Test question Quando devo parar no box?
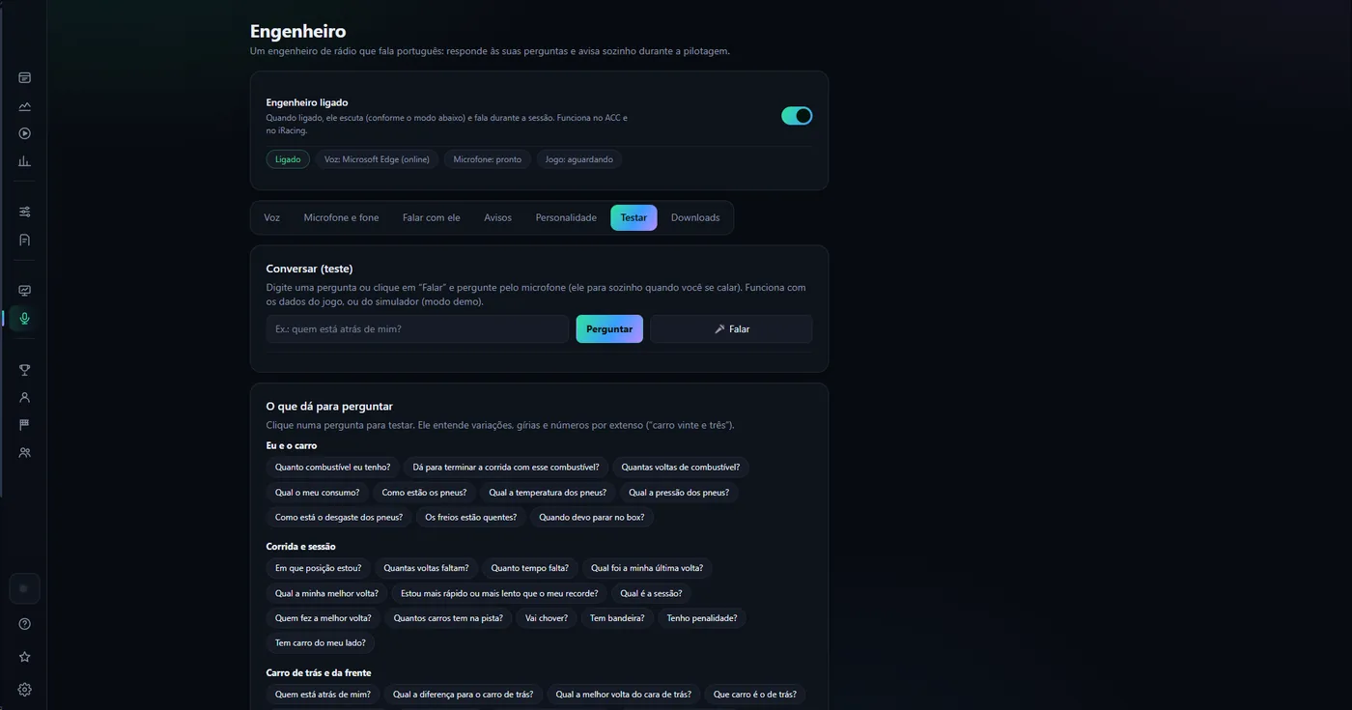The height and width of the screenshot is (710, 1352). (592, 518)
